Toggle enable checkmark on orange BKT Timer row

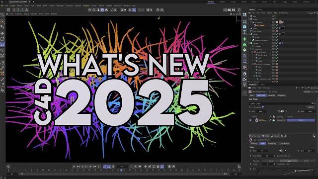[277, 25]
